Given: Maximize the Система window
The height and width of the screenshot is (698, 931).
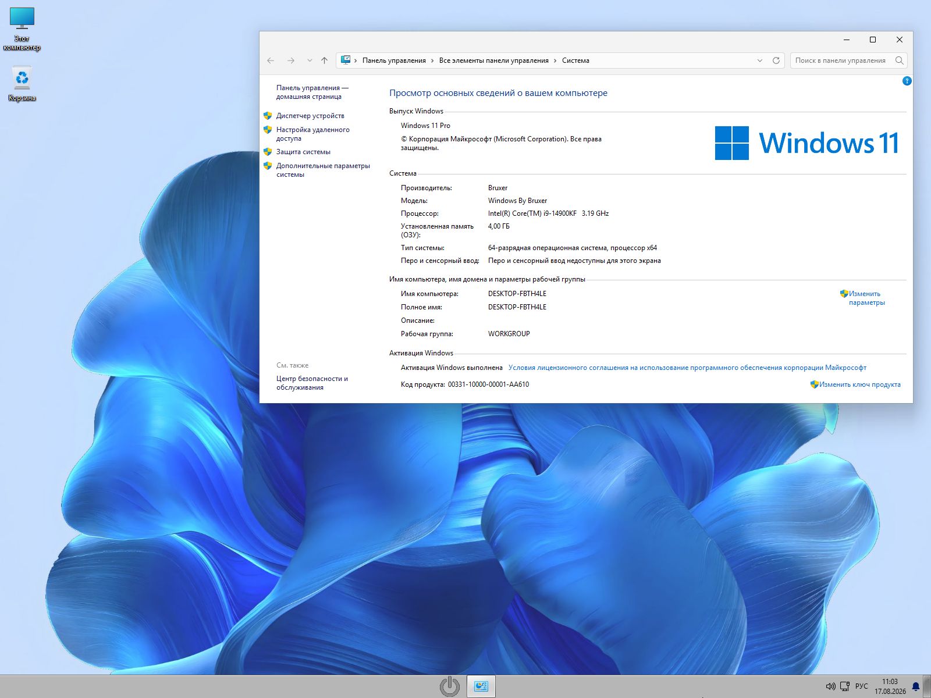Looking at the screenshot, I should [x=873, y=40].
